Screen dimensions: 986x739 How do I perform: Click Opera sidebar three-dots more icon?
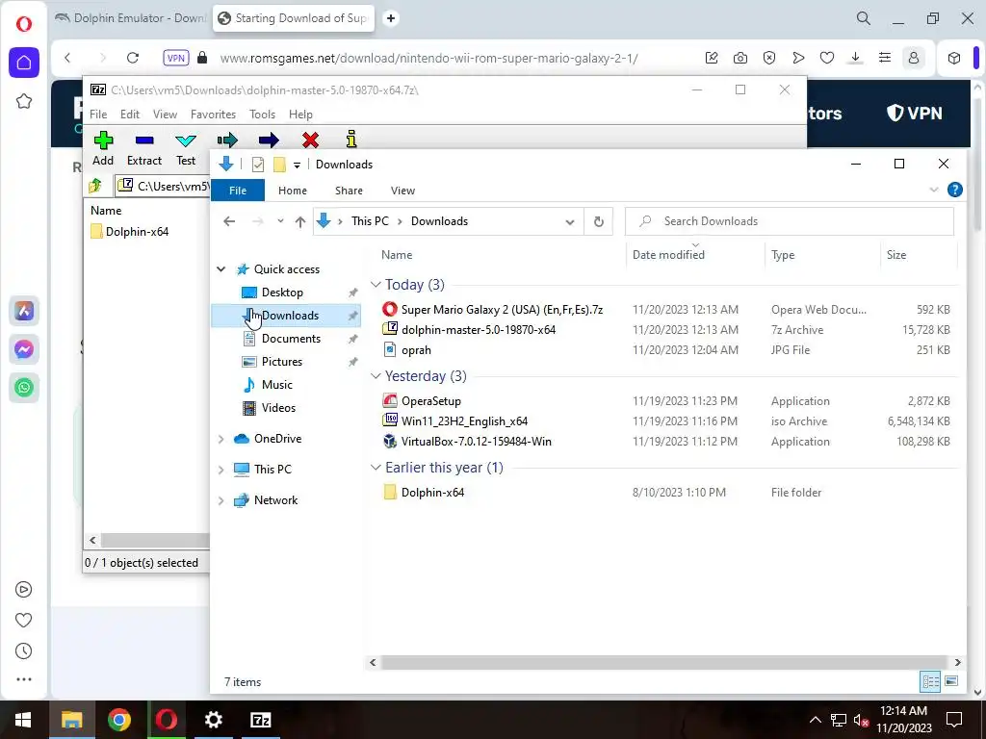24,679
